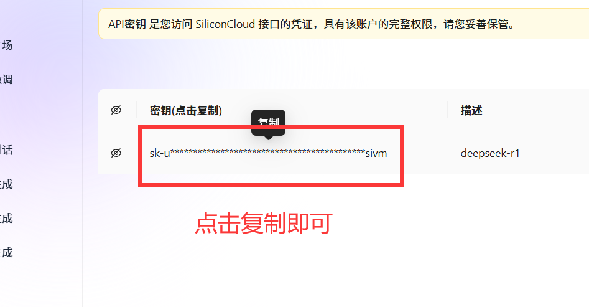Reveal the sk-u key with its eye icon
This screenshot has width=589, height=307.
(x=116, y=153)
